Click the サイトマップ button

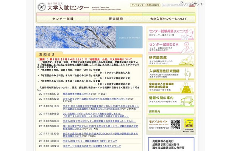coord(137,5)
